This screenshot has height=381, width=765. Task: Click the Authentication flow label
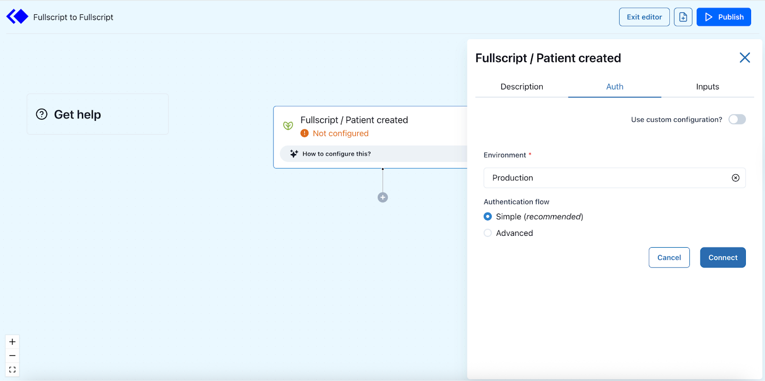pos(516,202)
